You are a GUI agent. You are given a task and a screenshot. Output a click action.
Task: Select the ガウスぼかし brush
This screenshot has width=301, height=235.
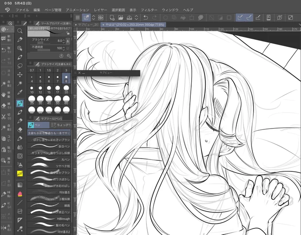[49, 179]
